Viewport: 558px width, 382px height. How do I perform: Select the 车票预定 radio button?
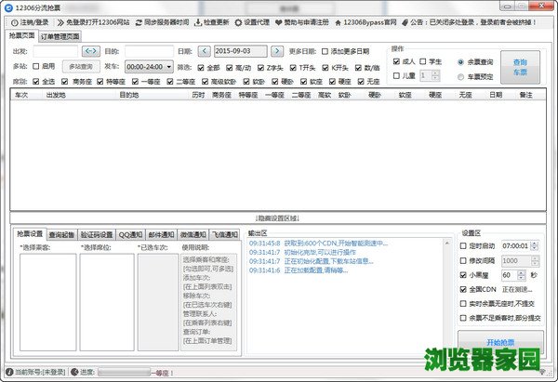(x=462, y=77)
